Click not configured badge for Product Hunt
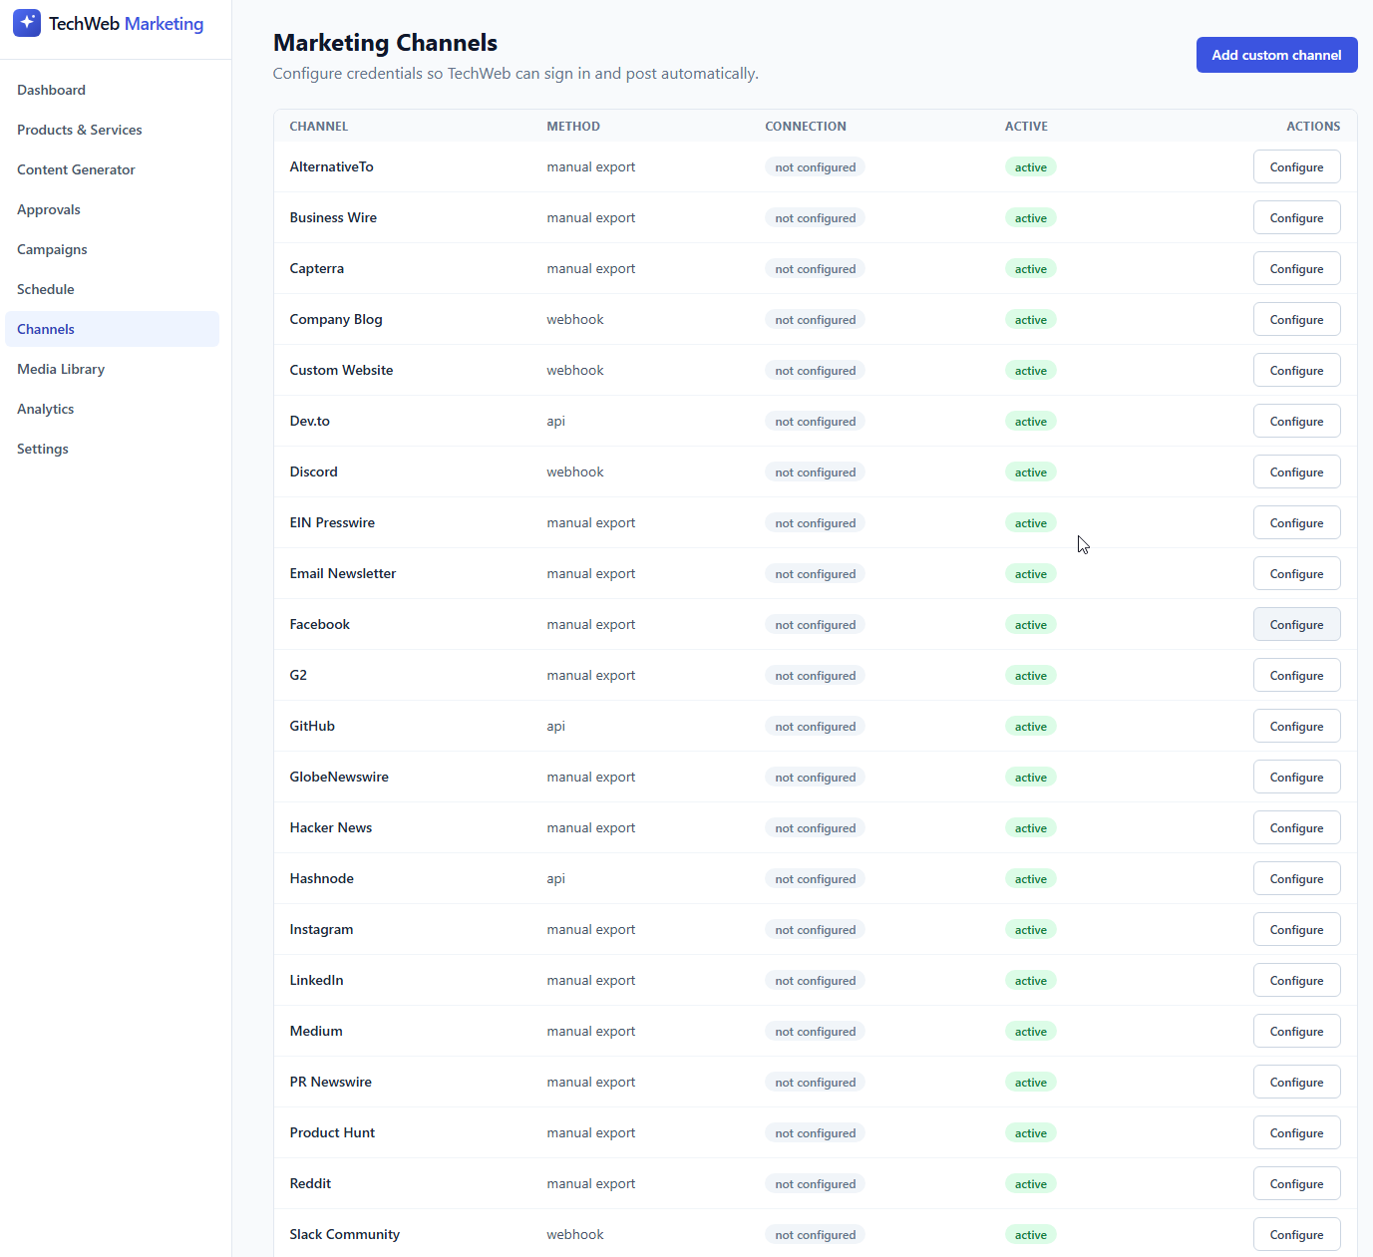The width and height of the screenshot is (1373, 1257). tap(815, 1133)
